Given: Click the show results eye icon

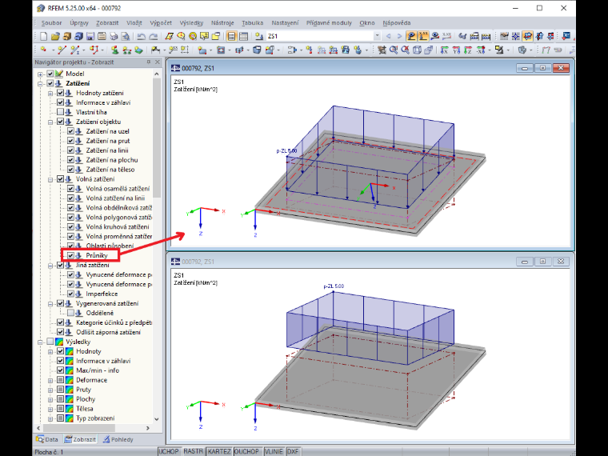Looking at the screenshot, I should coord(435,36).
